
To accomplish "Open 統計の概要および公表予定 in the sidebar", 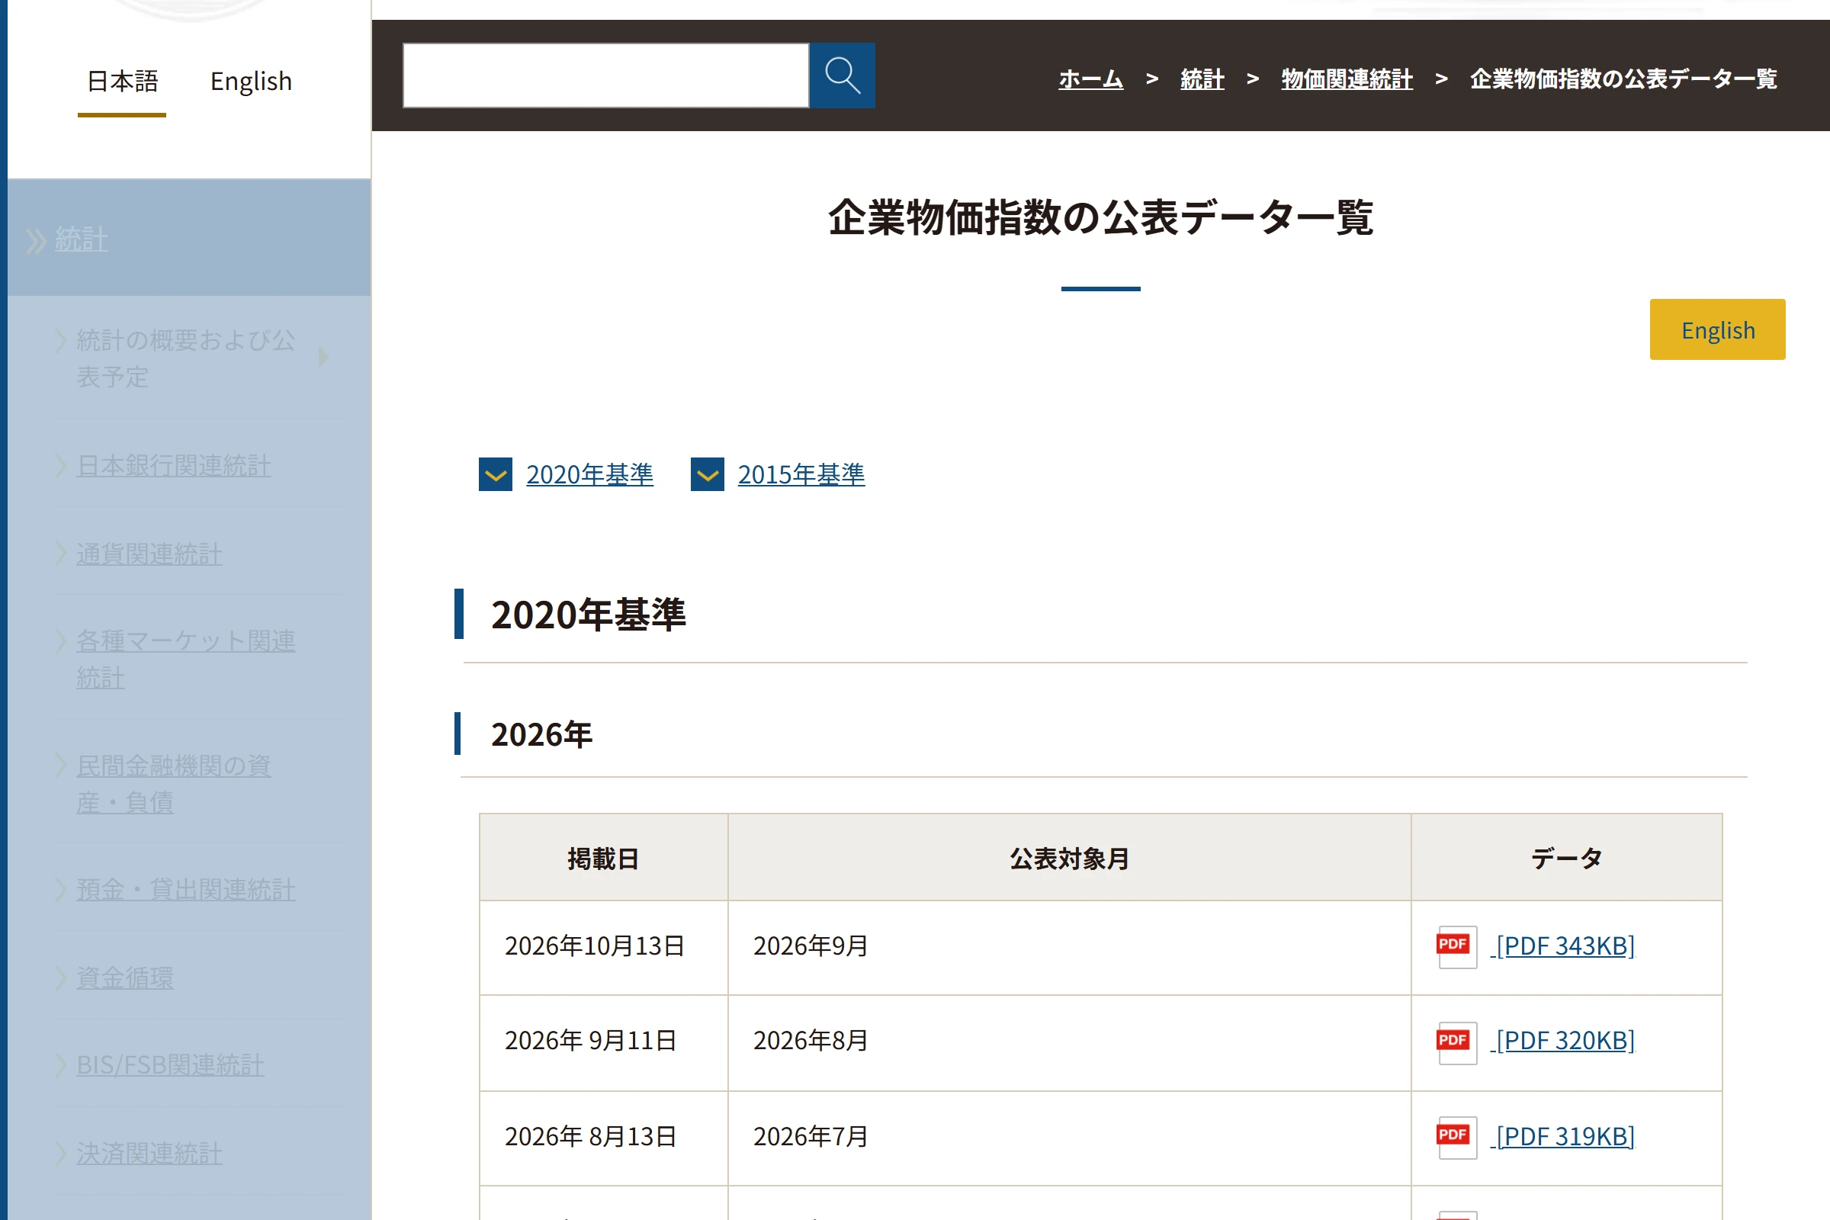I will click(x=185, y=358).
